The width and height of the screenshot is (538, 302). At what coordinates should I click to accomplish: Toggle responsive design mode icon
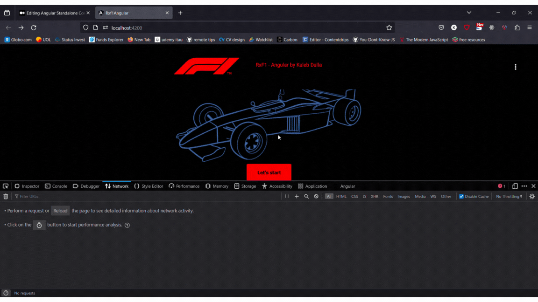pos(515,186)
